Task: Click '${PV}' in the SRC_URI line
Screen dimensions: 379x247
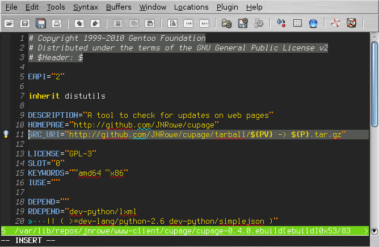Action: click(262, 134)
